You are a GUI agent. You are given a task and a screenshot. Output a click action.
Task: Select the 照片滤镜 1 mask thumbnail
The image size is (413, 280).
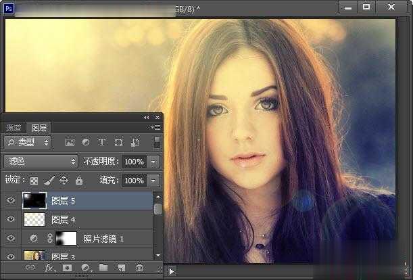pos(66,238)
